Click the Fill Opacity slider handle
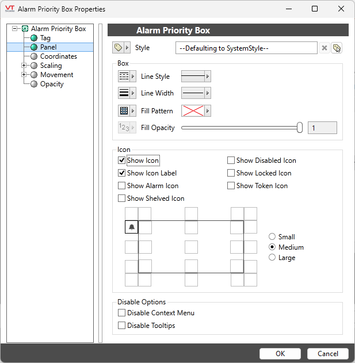The width and height of the screenshot is (355, 363). point(300,128)
